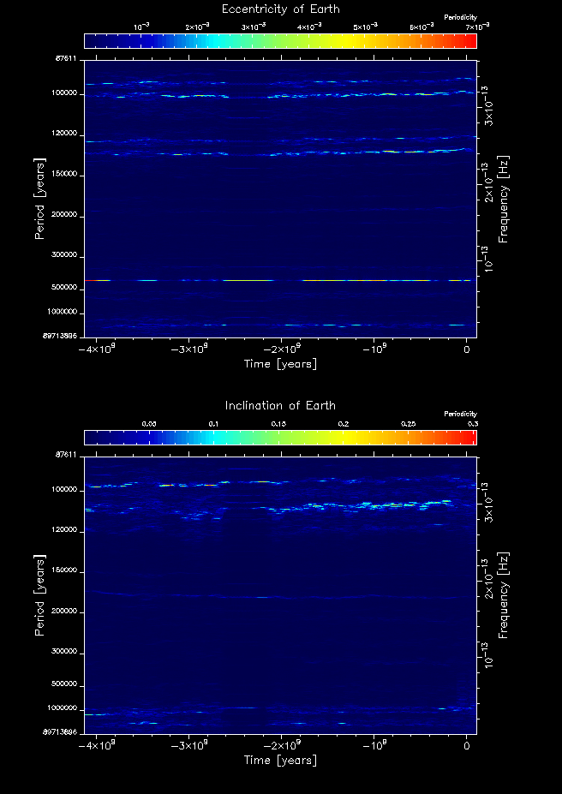This screenshot has width=562, height=794.
Task: Click the "Frequency [Hz]" axis label of the Inclination plot
Action: (x=504, y=594)
